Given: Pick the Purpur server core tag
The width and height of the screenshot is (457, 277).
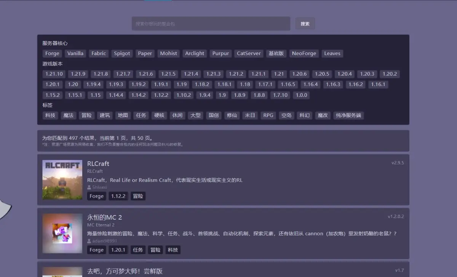Looking at the screenshot, I should [221, 54].
